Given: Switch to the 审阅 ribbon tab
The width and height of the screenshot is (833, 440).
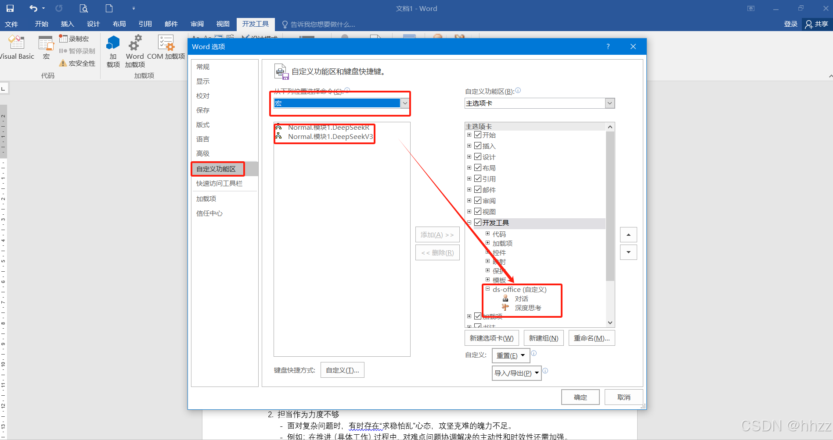Looking at the screenshot, I should click(x=197, y=24).
